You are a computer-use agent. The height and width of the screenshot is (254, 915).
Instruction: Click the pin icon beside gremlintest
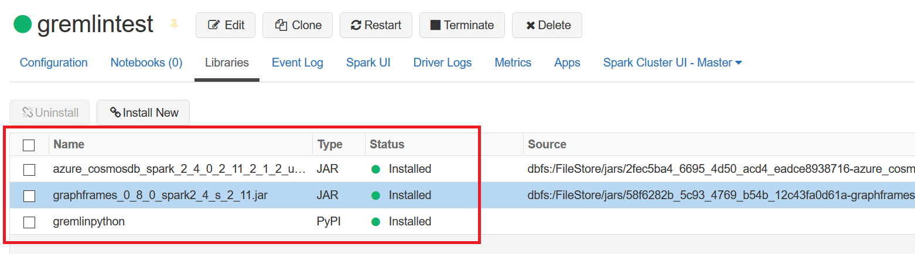(174, 25)
